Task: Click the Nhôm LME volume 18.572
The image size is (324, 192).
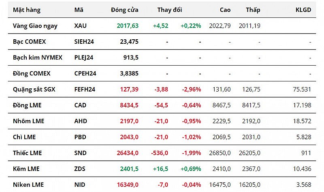Action: tap(303, 121)
